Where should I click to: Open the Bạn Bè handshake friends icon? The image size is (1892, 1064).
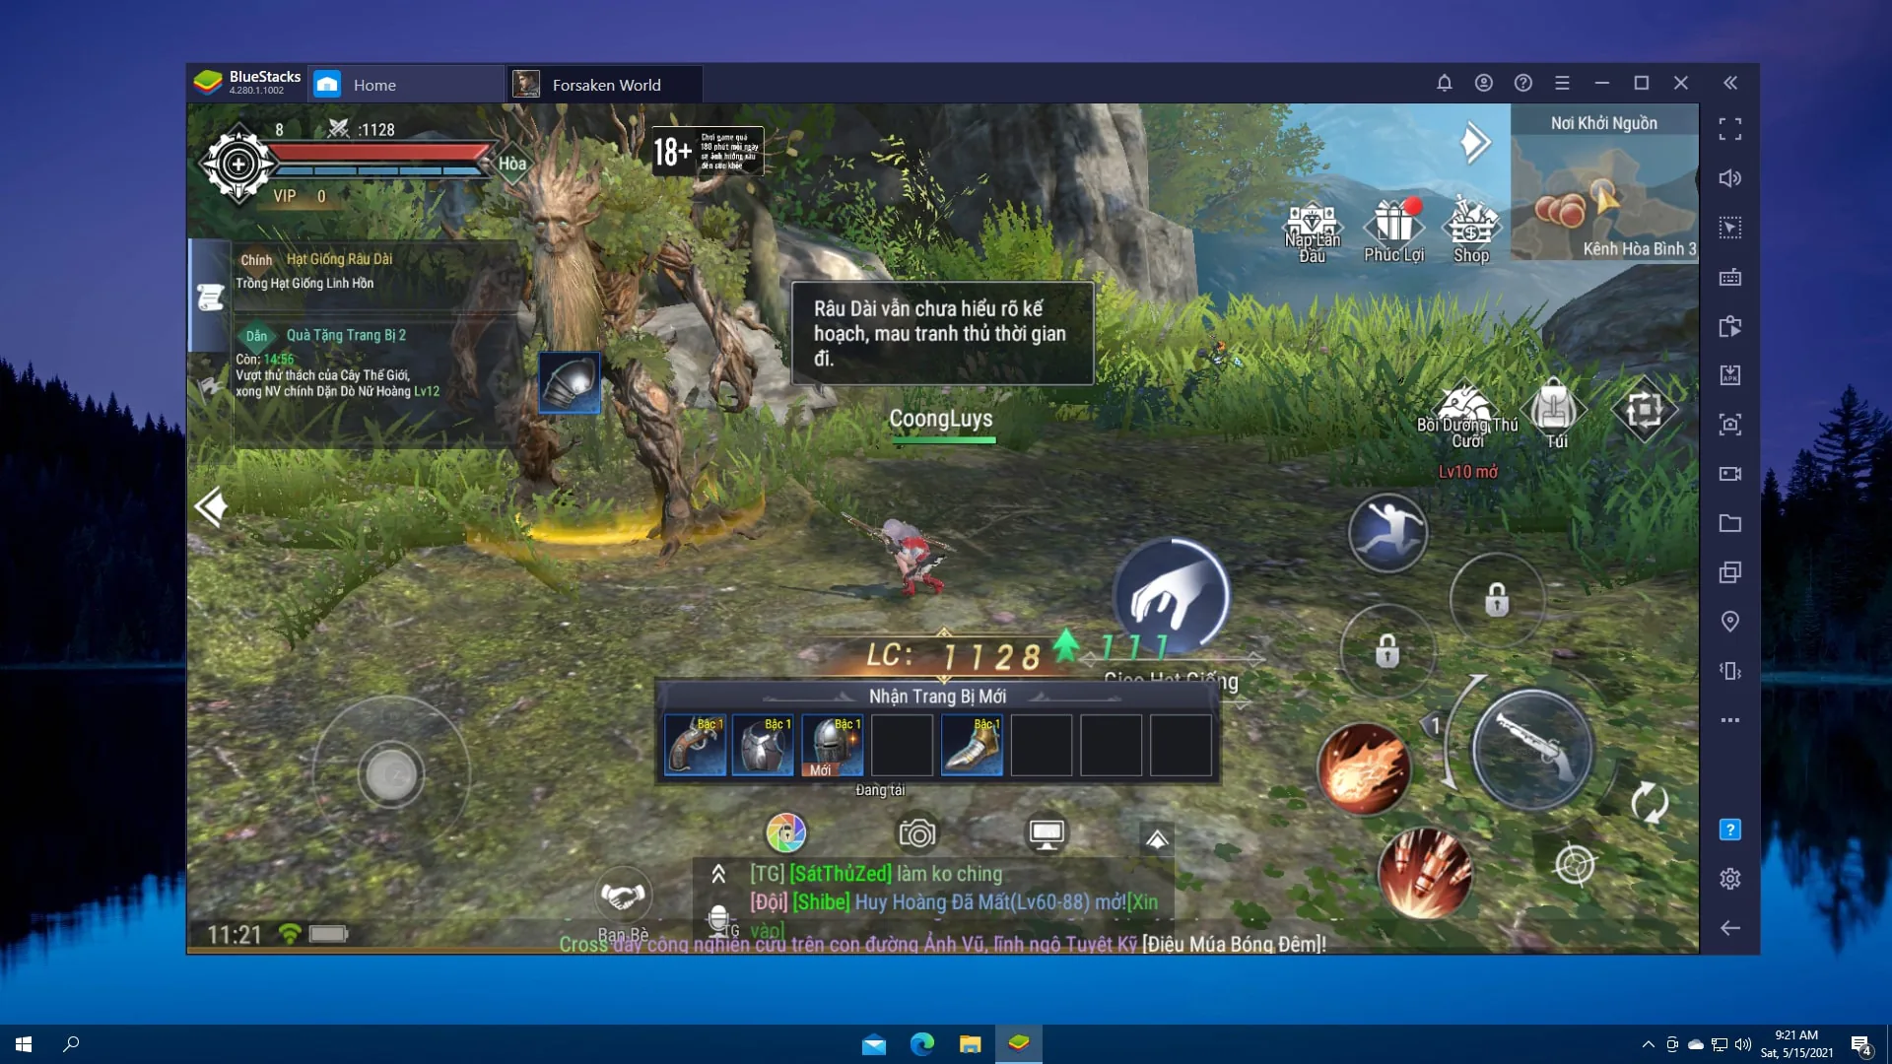pos(623,903)
